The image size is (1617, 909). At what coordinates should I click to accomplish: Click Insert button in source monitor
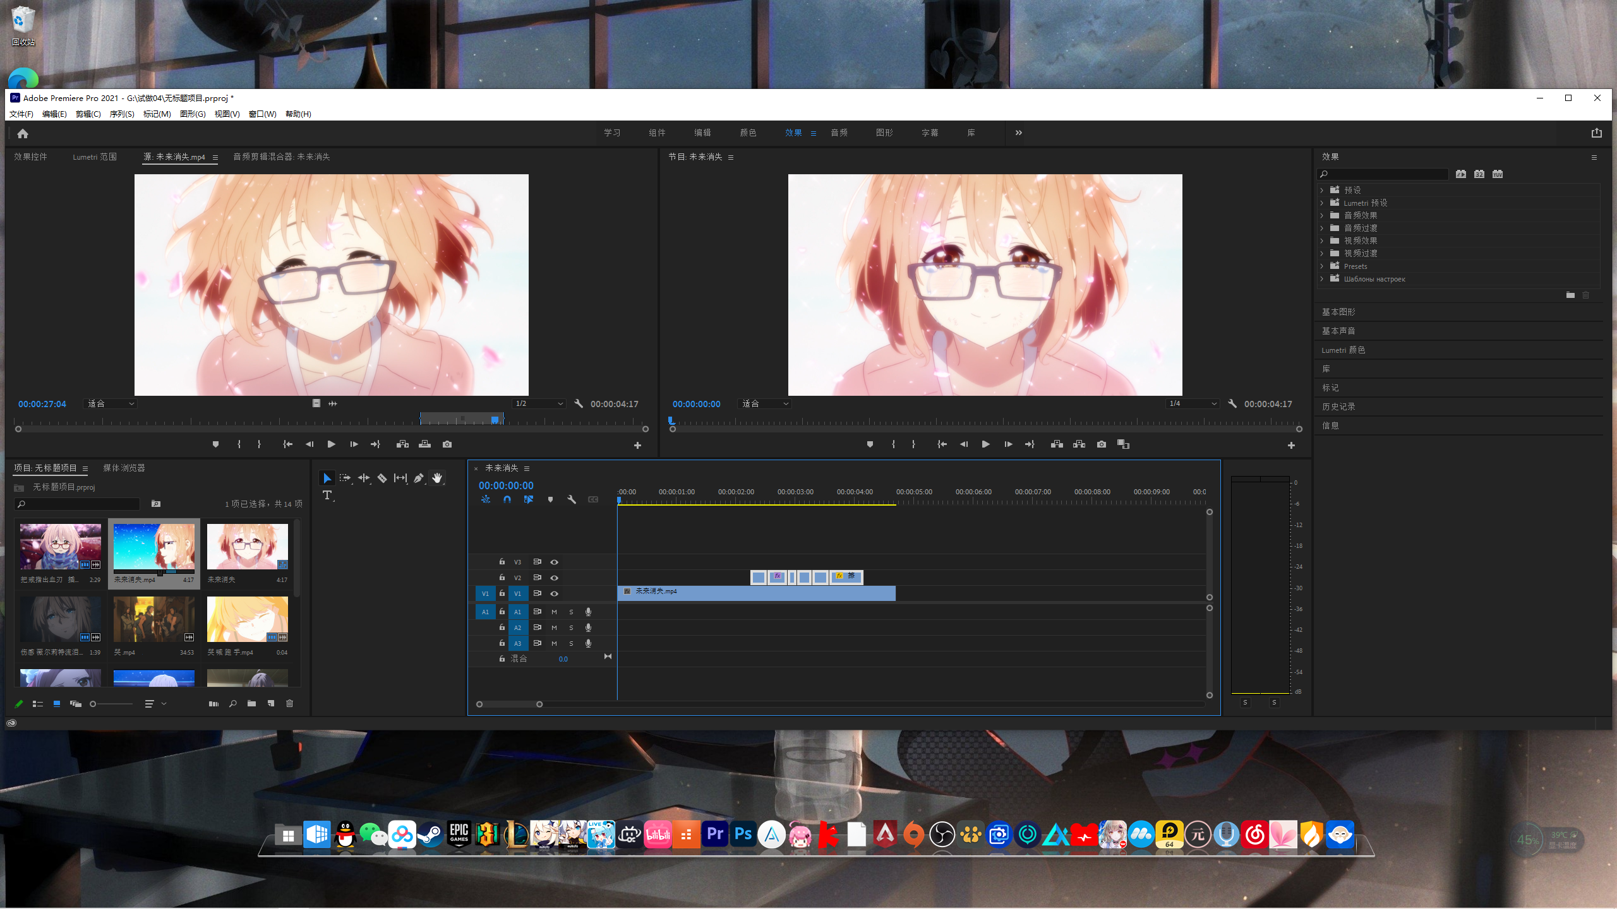pyautogui.click(x=402, y=444)
